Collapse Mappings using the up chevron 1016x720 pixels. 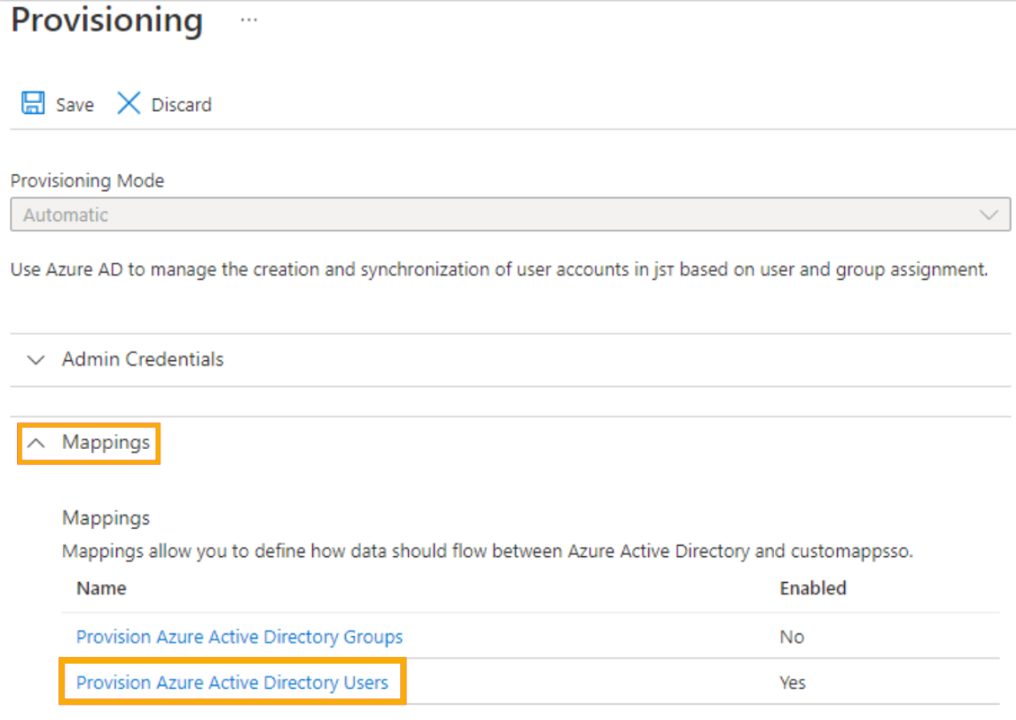(x=35, y=443)
